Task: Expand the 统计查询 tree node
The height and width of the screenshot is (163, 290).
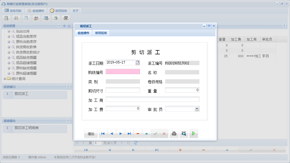Action: 5,78
